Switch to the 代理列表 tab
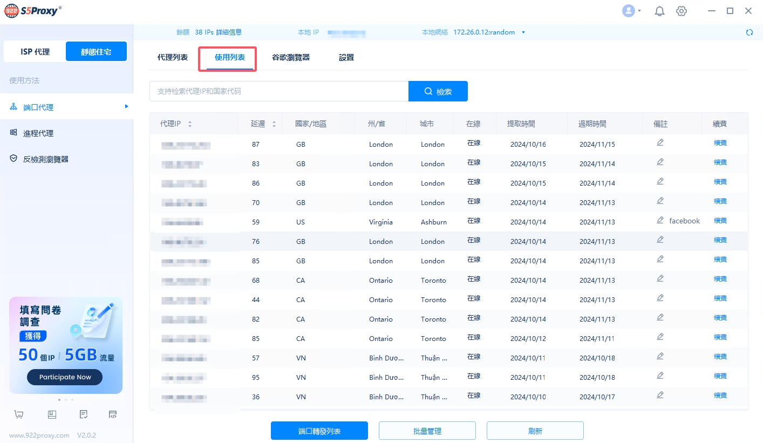The image size is (763, 443). click(173, 57)
